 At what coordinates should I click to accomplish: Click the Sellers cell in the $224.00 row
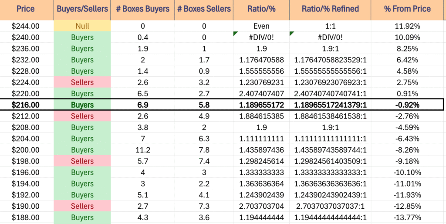click(82, 82)
